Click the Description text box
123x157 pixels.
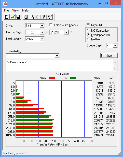pos(60,66)
